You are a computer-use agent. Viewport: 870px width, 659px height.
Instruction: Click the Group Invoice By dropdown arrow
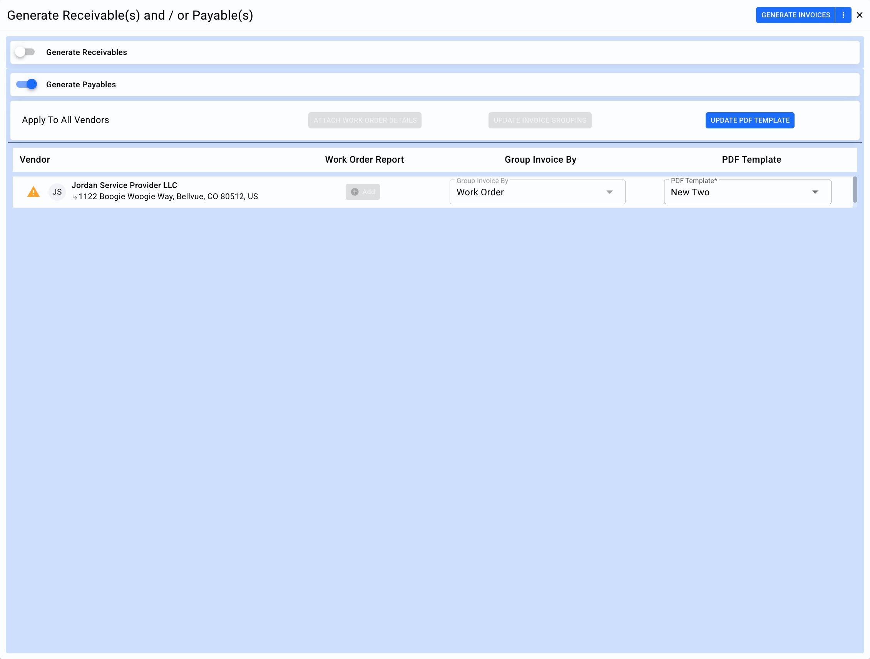pos(609,192)
